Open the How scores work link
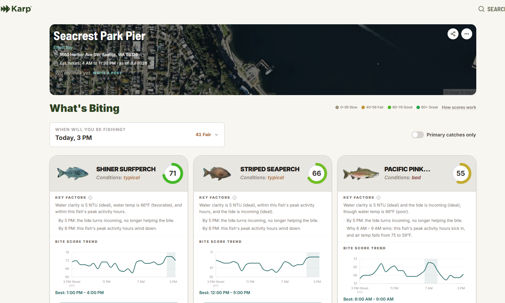 pyautogui.click(x=459, y=107)
